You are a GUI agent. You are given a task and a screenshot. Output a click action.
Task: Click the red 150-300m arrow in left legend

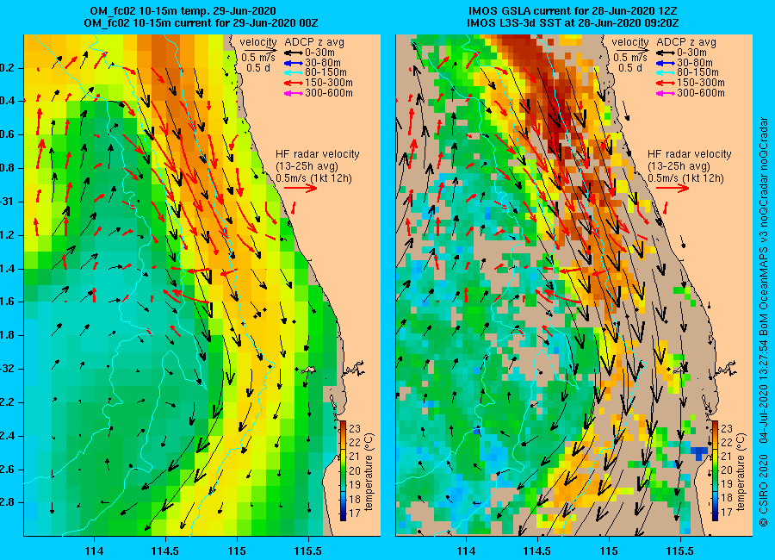click(x=294, y=83)
